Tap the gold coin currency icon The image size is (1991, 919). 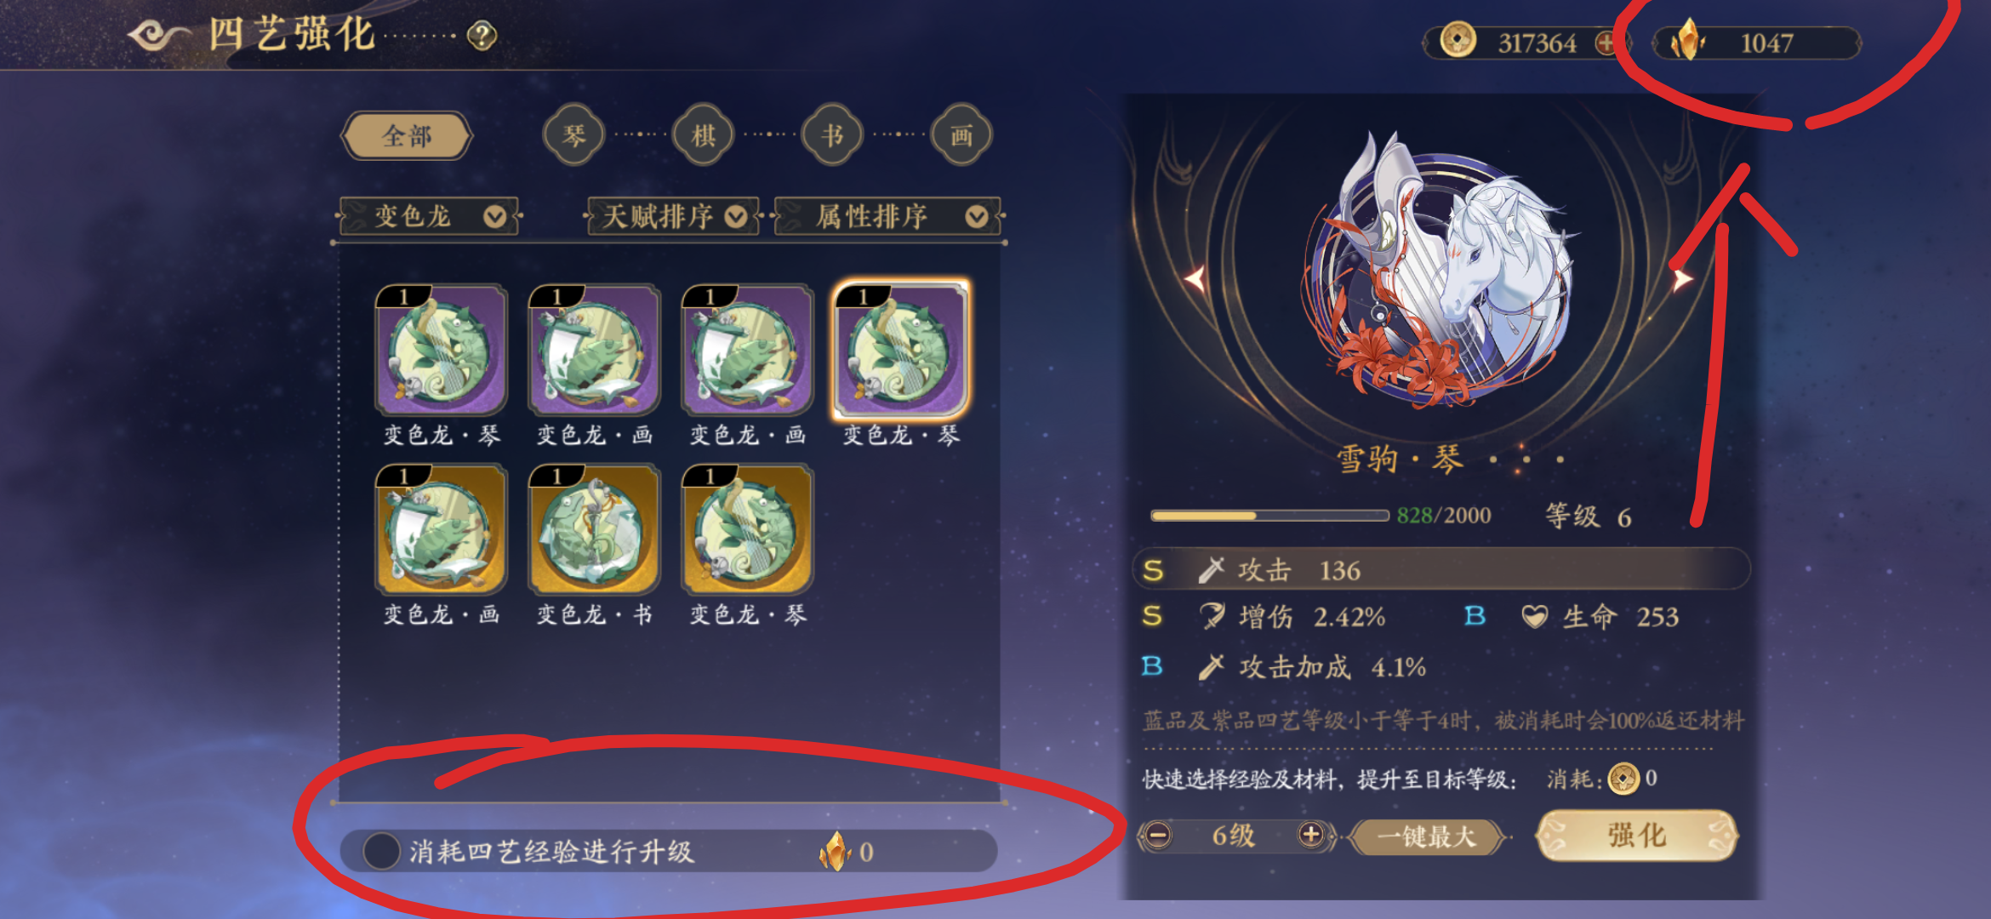coord(1458,41)
